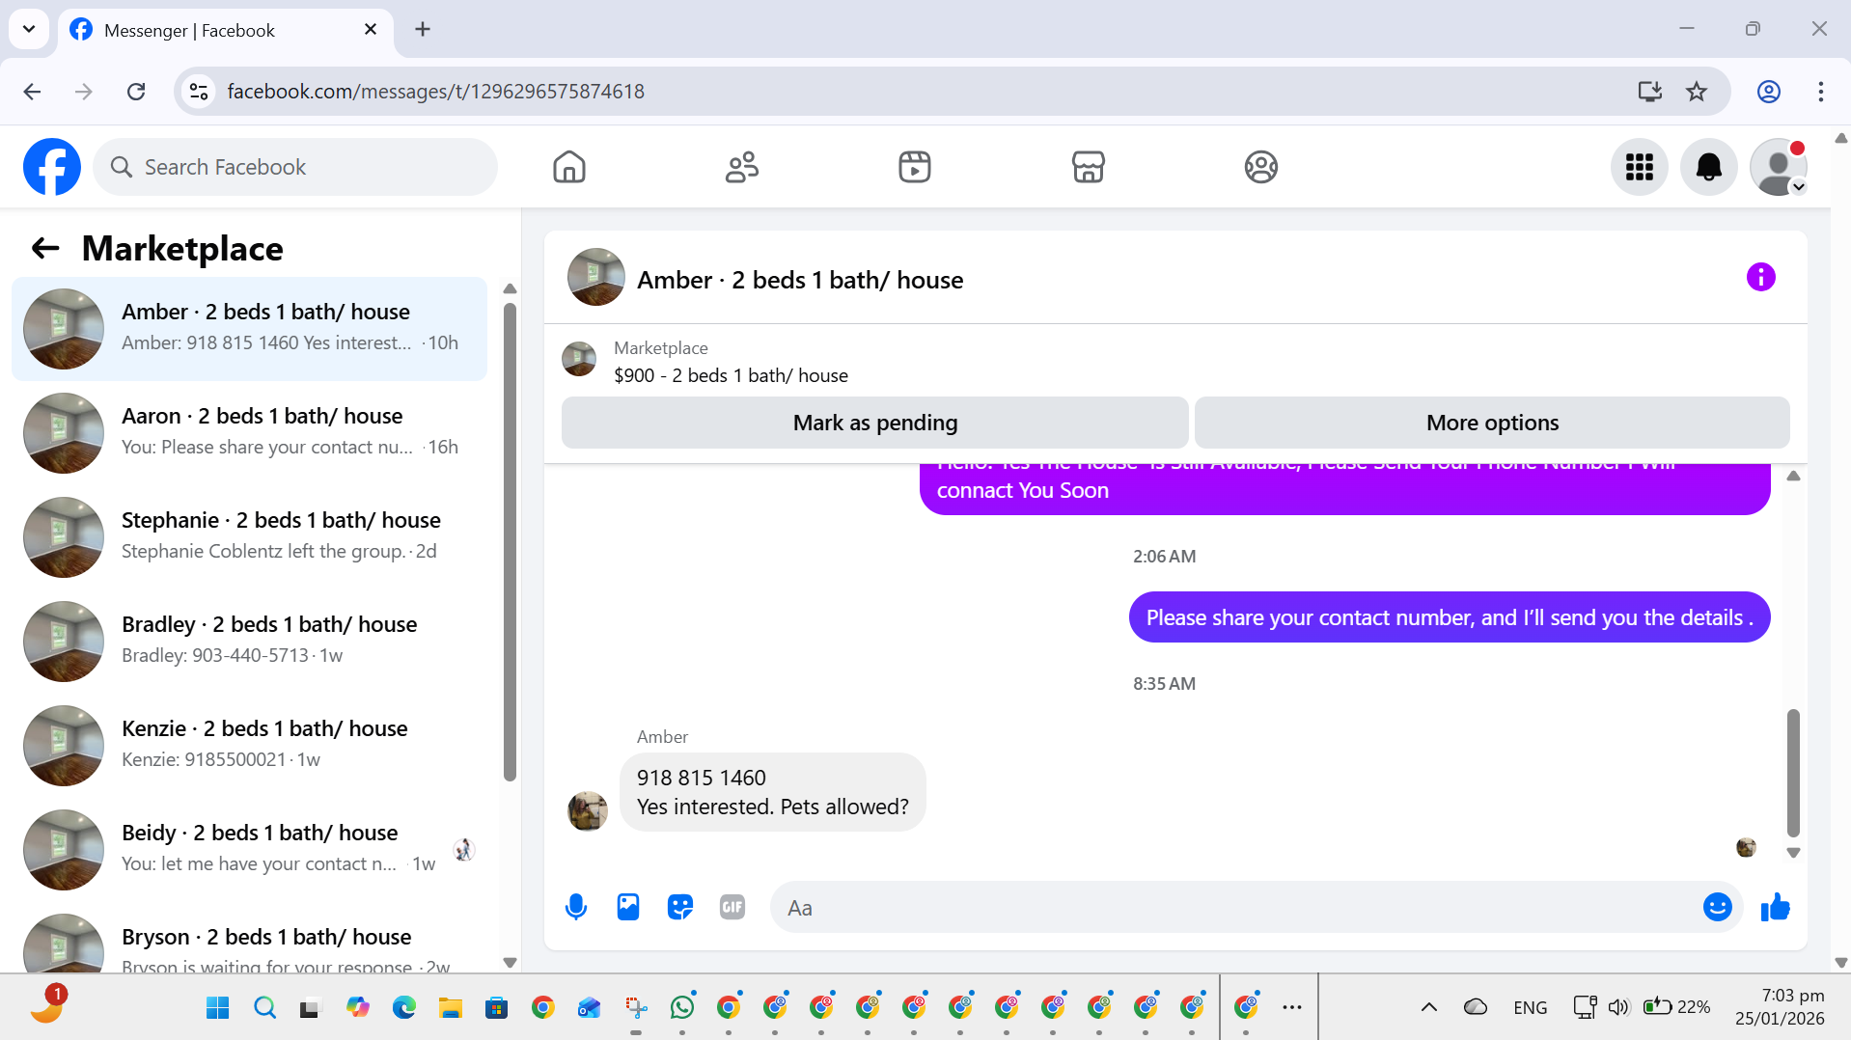Viewport: 1851px width, 1040px height.
Task: Open the Video icon in top navigation
Action: coord(915,167)
